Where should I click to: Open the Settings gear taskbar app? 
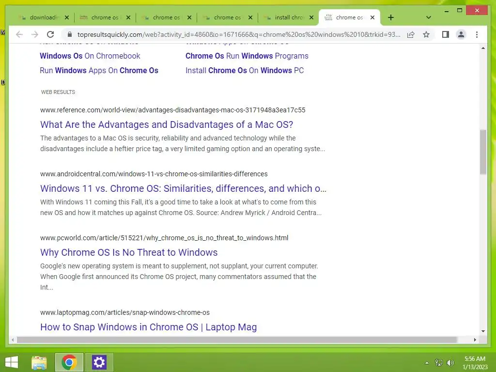point(99,362)
